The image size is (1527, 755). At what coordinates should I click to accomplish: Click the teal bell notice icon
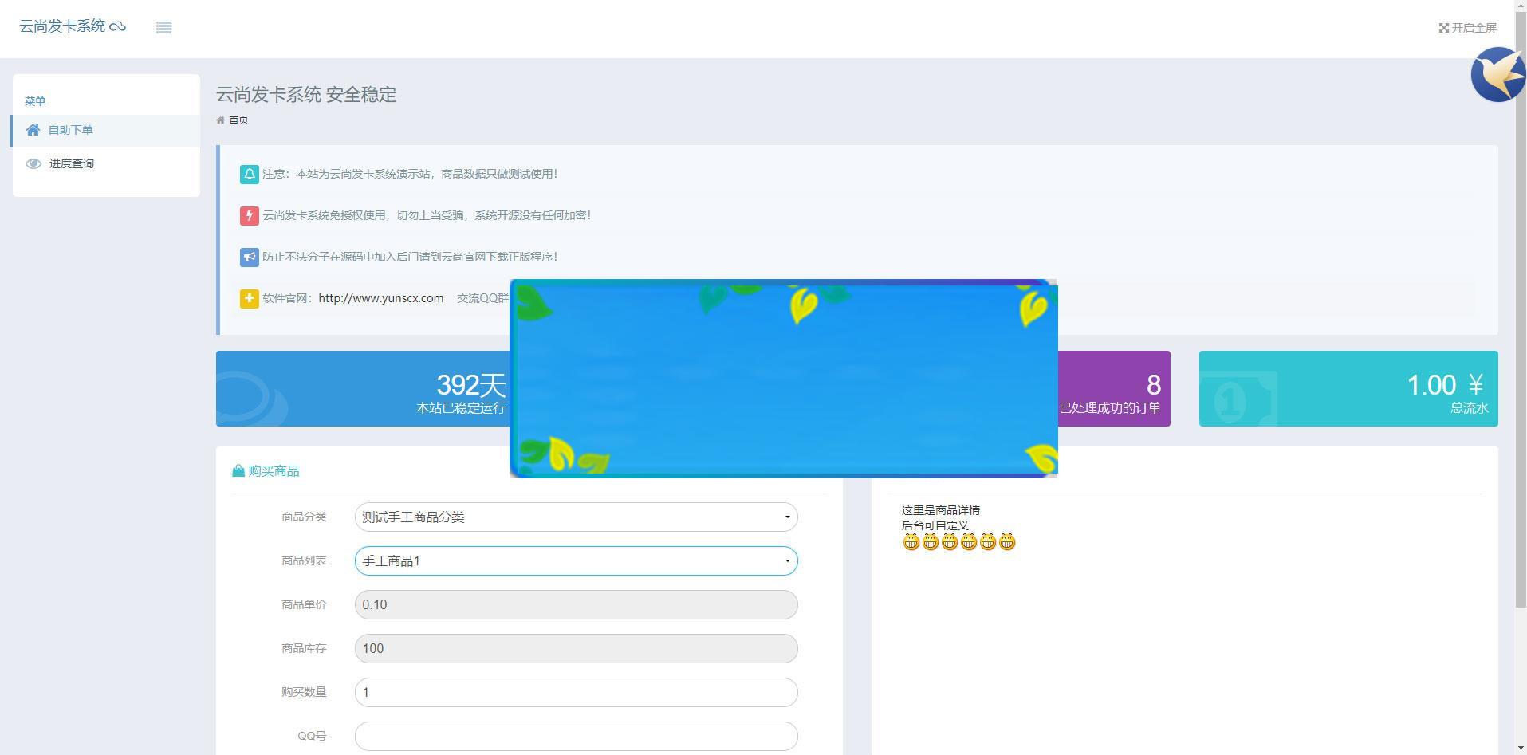pyautogui.click(x=249, y=174)
